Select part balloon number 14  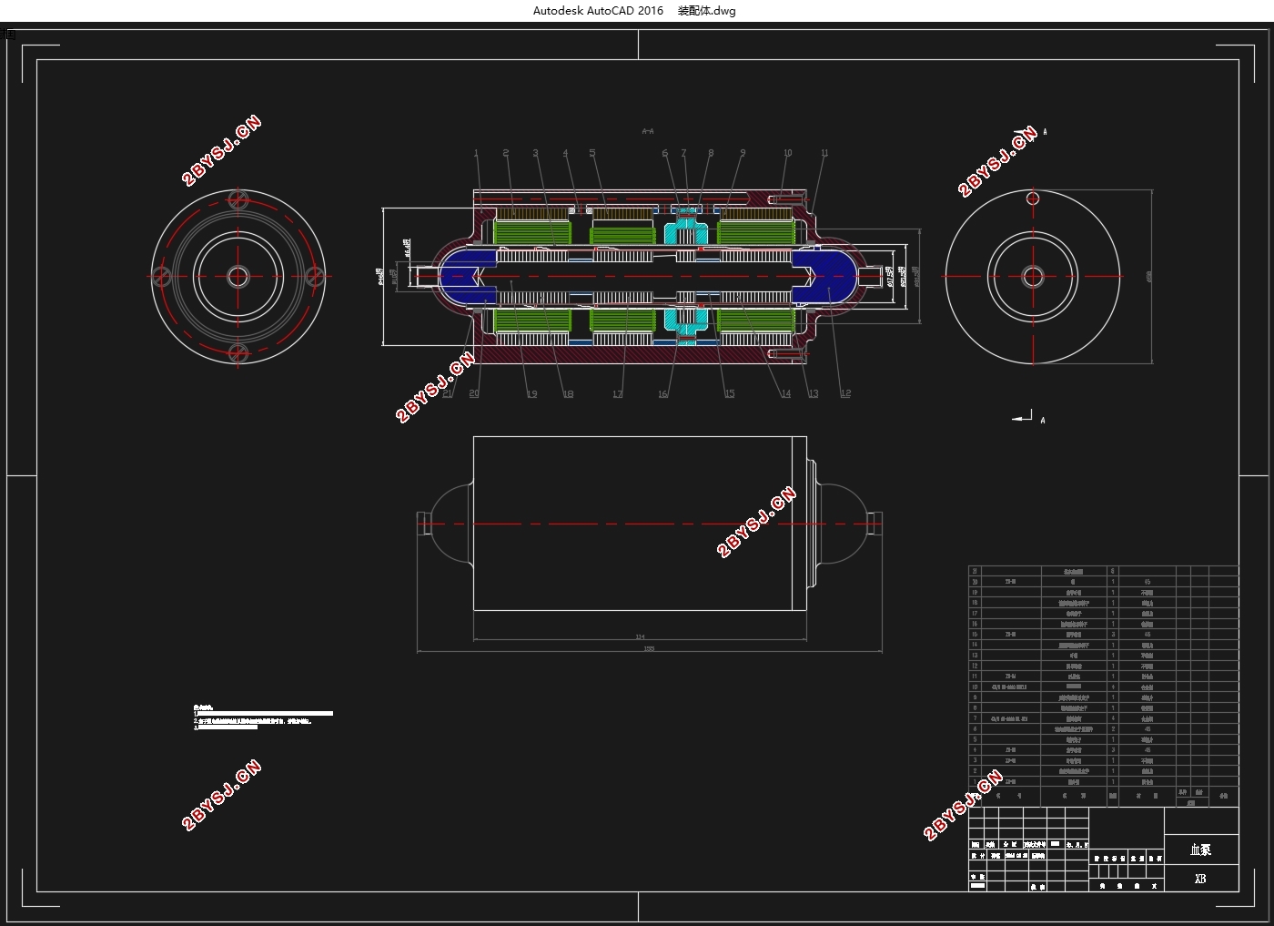[x=785, y=393]
